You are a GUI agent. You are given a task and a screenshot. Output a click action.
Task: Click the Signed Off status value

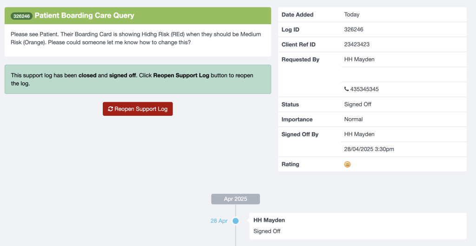[x=357, y=104]
